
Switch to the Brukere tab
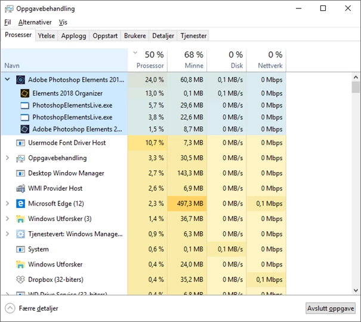click(135, 36)
